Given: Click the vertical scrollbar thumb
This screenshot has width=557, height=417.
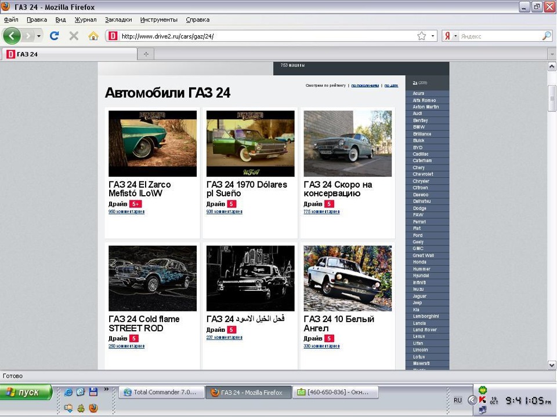Looking at the screenshot, I should click(x=552, y=98).
